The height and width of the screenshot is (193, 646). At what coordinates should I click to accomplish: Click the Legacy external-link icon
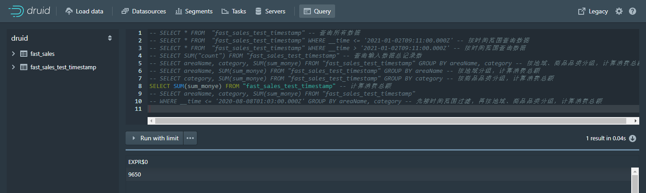[x=582, y=11]
